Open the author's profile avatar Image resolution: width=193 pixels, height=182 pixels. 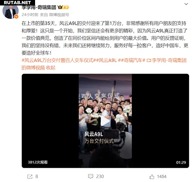coord(11,12)
